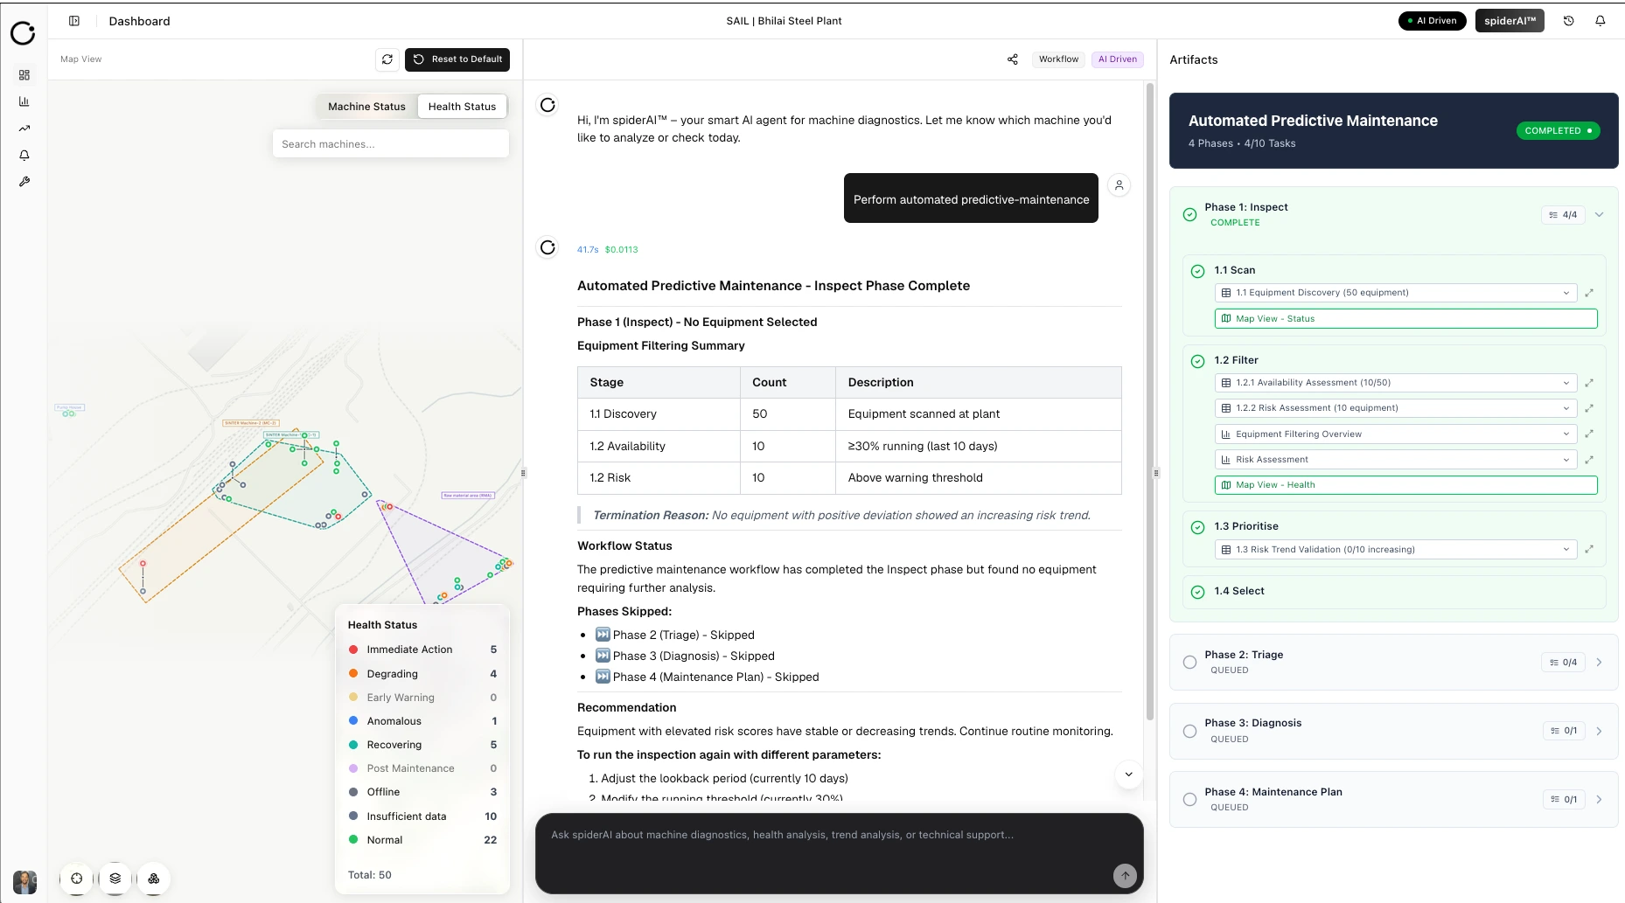Expand the 1.3 Risk Trend Validation dropdown
This screenshot has height=903, width=1625.
tap(1396, 550)
